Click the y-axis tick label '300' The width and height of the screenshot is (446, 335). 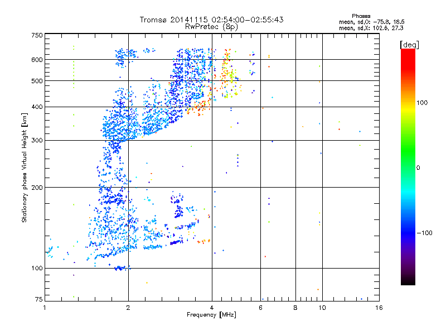point(37,140)
